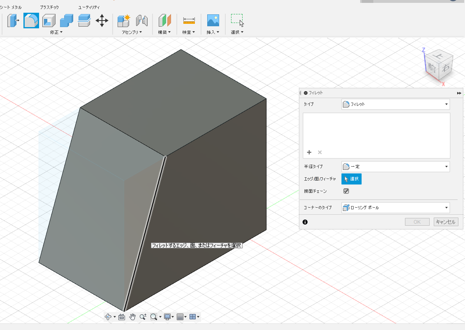Screen dimensions: 465x330
Task: Expand the Viewports options arrow
Action: click(198, 317)
